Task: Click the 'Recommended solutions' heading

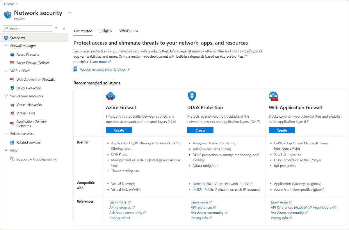Action: 97,83
